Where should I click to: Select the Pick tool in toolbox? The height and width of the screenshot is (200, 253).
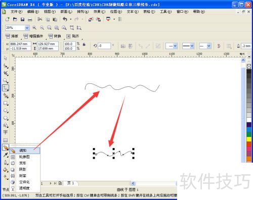pyautogui.click(x=6, y=58)
